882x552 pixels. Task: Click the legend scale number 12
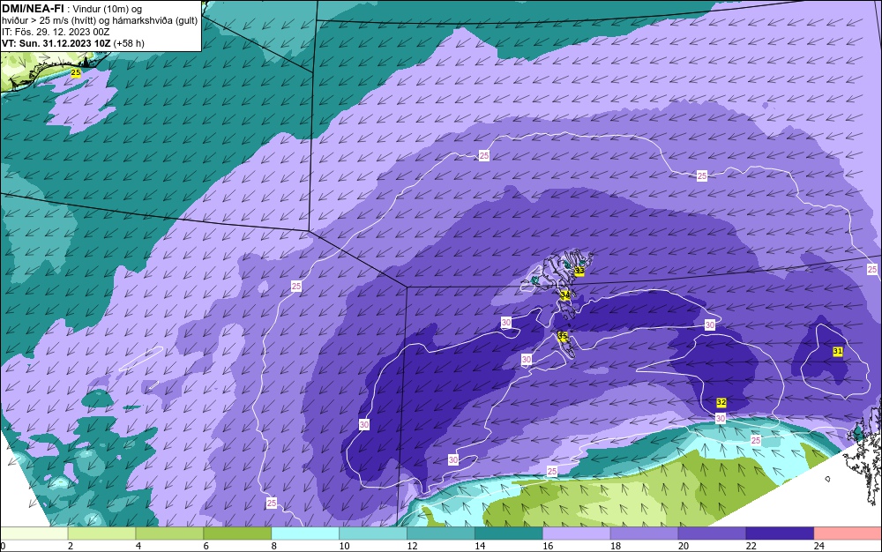(412, 546)
